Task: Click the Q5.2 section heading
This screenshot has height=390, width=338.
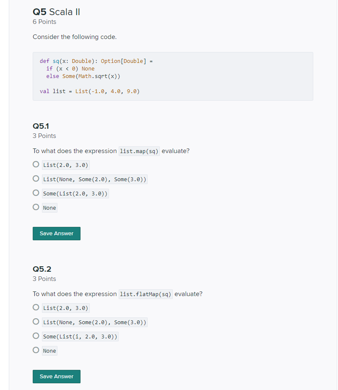Action: [x=42, y=269]
